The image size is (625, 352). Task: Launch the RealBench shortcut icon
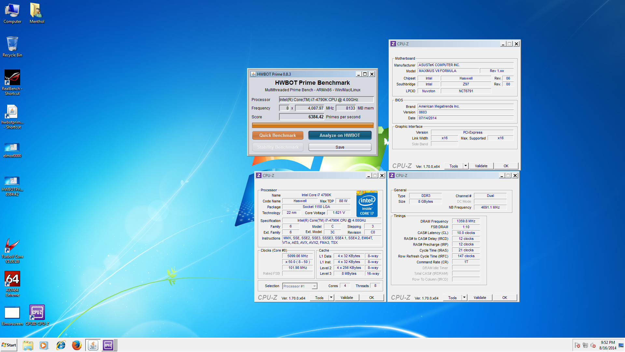click(x=12, y=82)
